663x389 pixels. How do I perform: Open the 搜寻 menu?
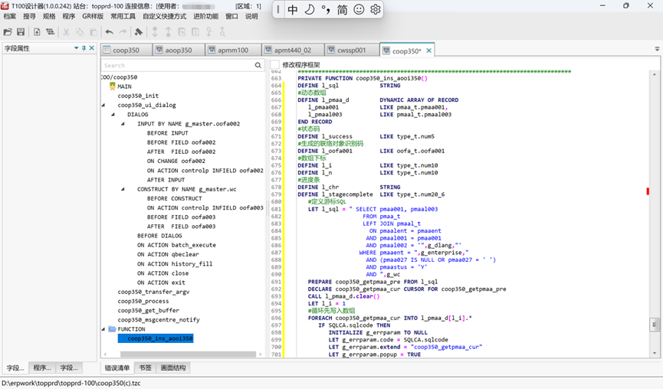point(29,17)
